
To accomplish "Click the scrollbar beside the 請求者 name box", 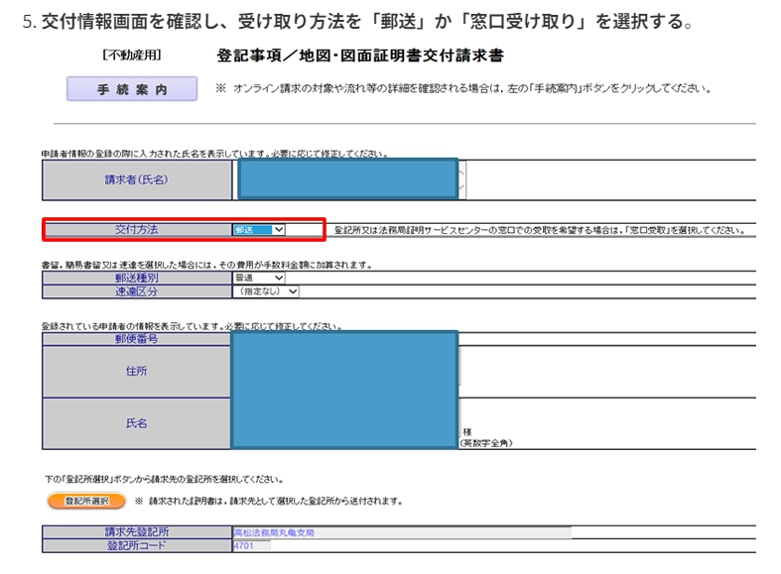I will (x=461, y=179).
